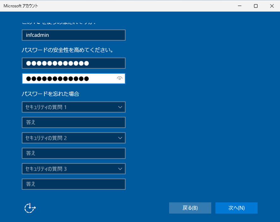This screenshot has width=280, height=222.
Task: Focus the first password field
Action: click(74, 63)
